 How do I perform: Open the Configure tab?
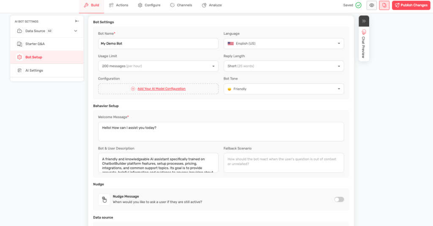click(x=149, y=5)
